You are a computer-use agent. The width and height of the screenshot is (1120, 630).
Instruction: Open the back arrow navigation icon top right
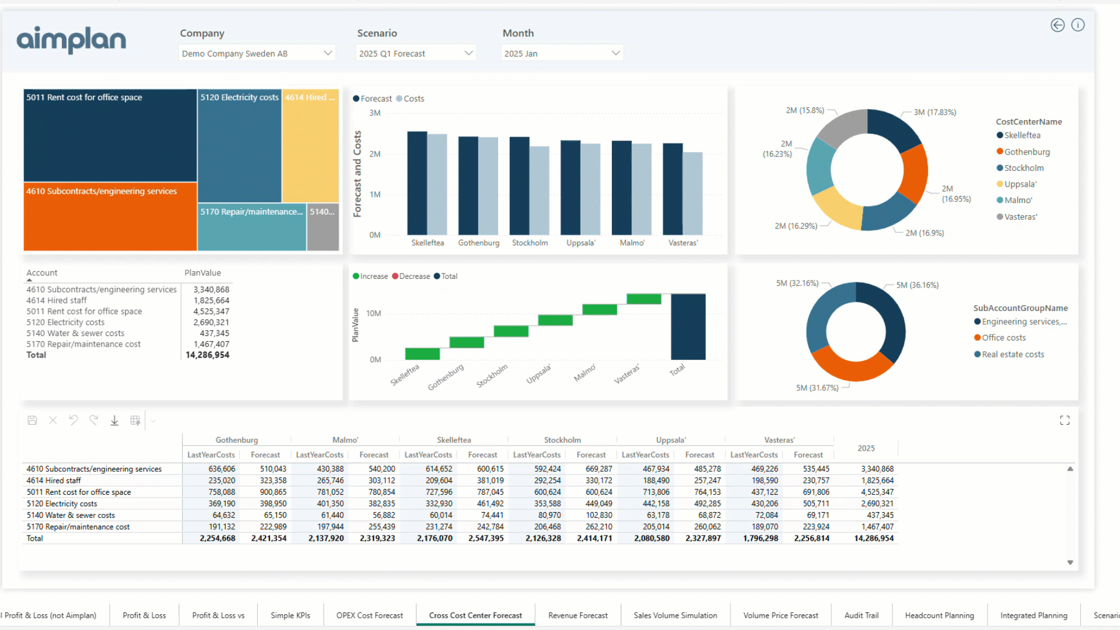pos(1057,25)
